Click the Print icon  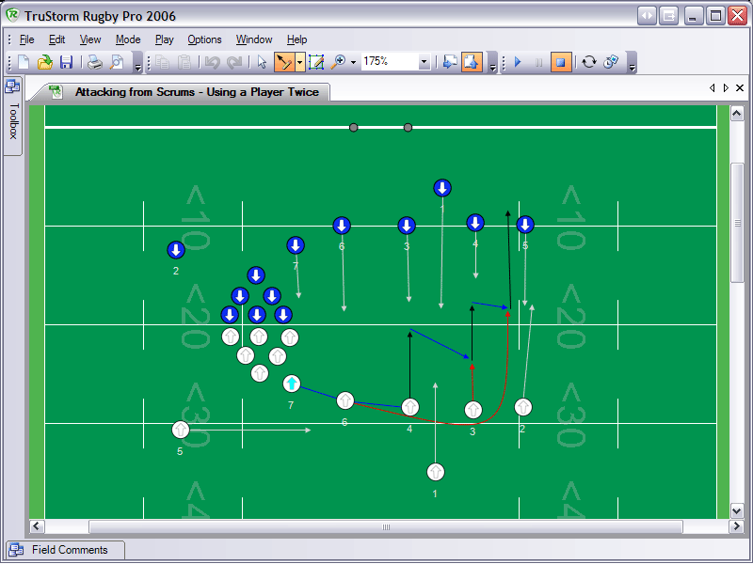[95, 62]
